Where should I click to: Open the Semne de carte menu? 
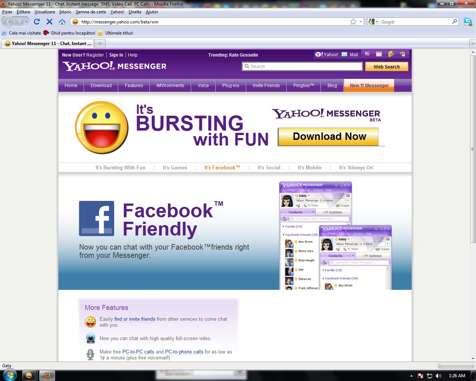tap(91, 12)
